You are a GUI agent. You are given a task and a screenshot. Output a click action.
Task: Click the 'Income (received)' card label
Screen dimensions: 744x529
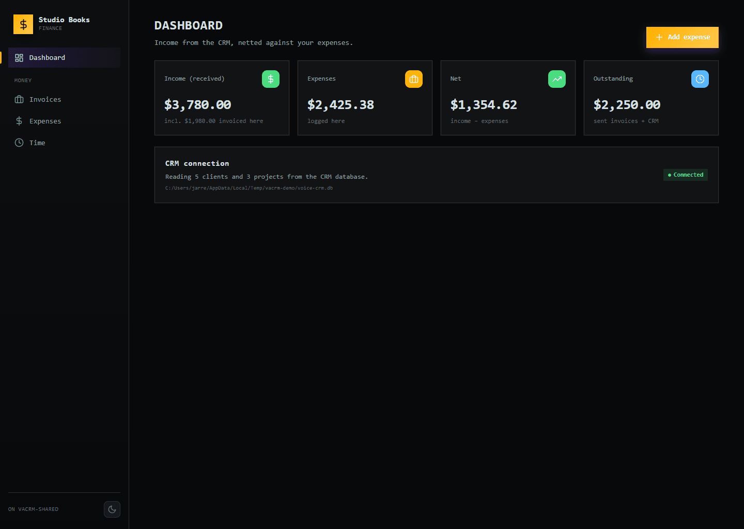tap(194, 79)
